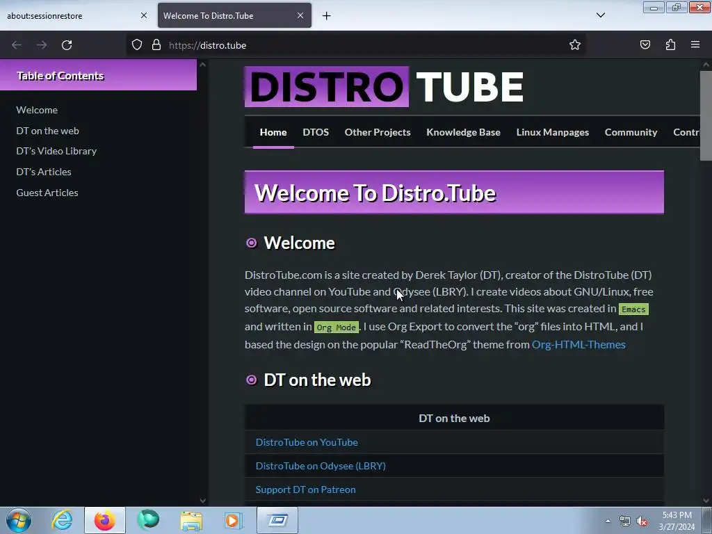Screen dimensions: 712x534
Task: Open the Windows Media Player taskbar icon
Action: [234, 520]
